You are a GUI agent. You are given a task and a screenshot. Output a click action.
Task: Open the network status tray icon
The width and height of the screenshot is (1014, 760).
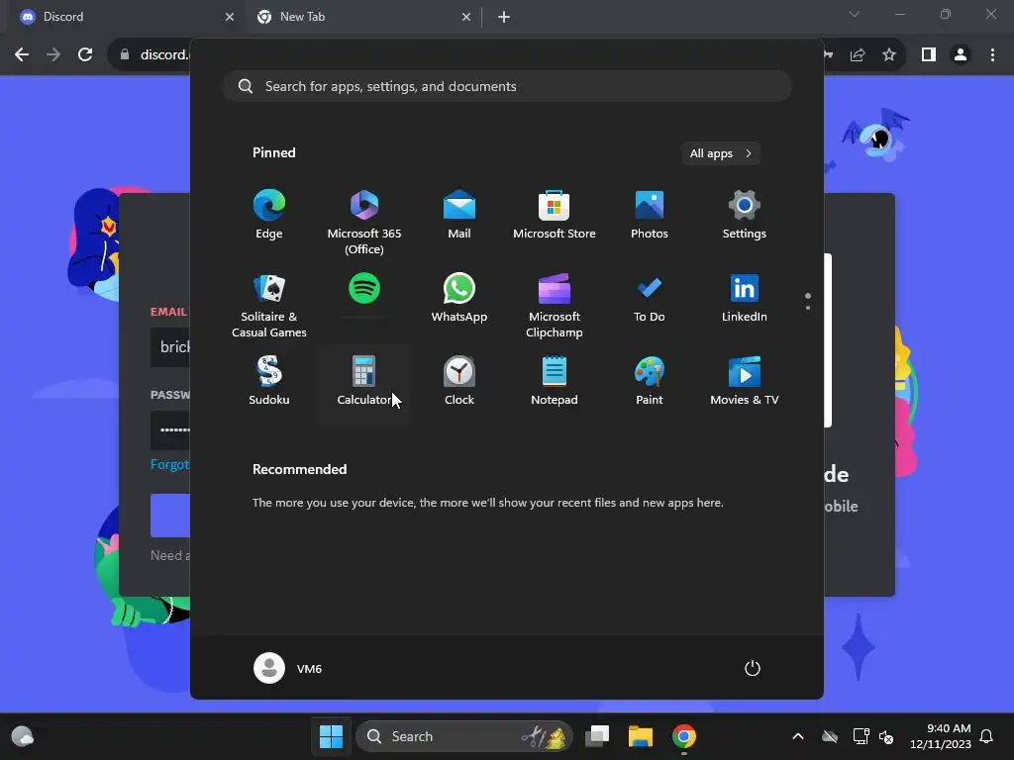coord(861,736)
